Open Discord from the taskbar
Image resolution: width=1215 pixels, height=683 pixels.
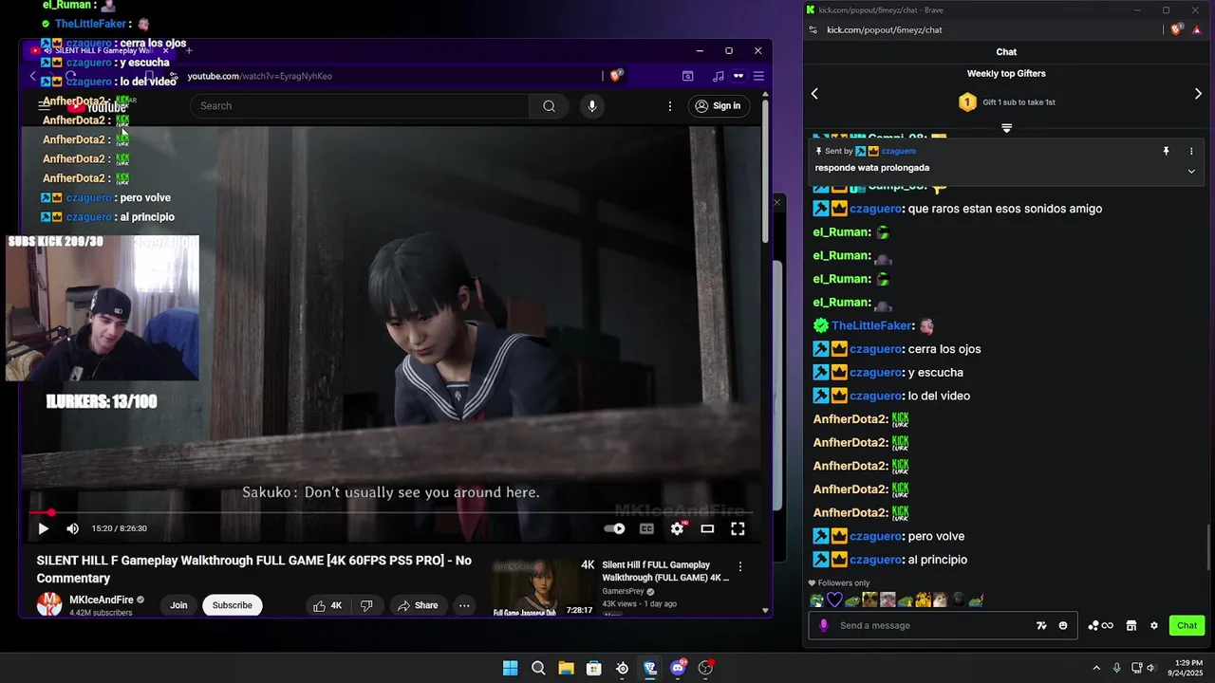point(678,668)
